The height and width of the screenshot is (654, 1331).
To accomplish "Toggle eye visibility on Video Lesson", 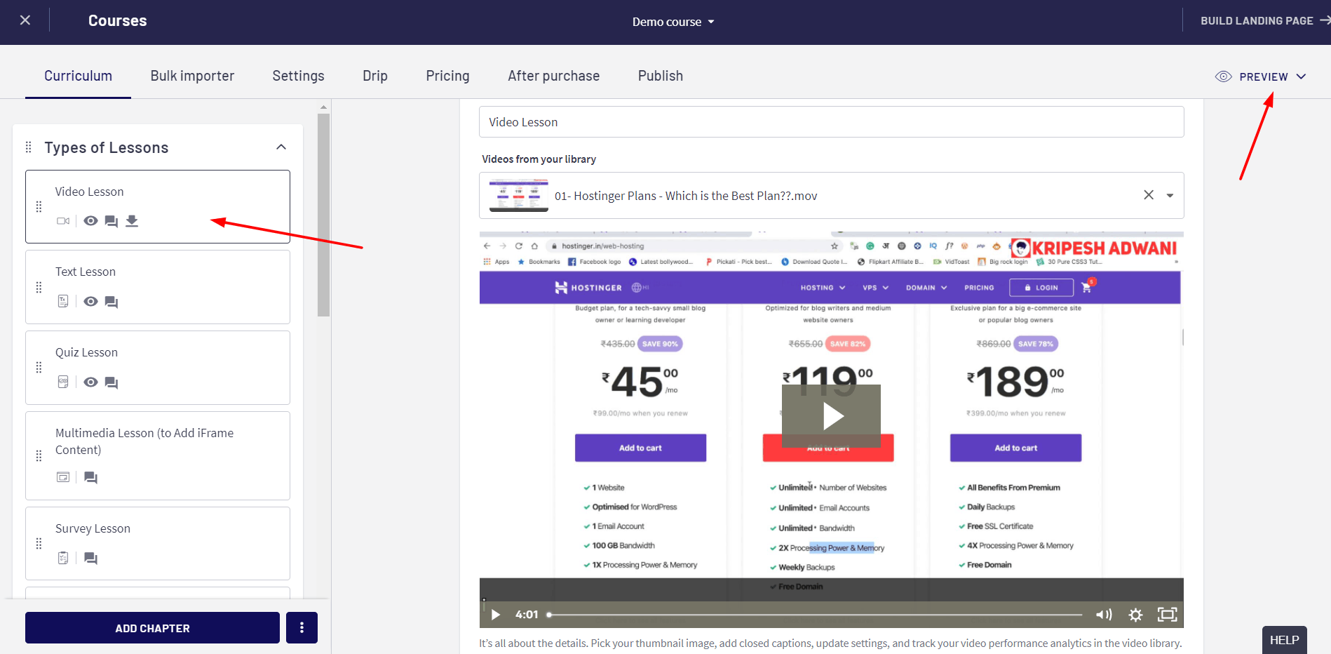I will 90,221.
